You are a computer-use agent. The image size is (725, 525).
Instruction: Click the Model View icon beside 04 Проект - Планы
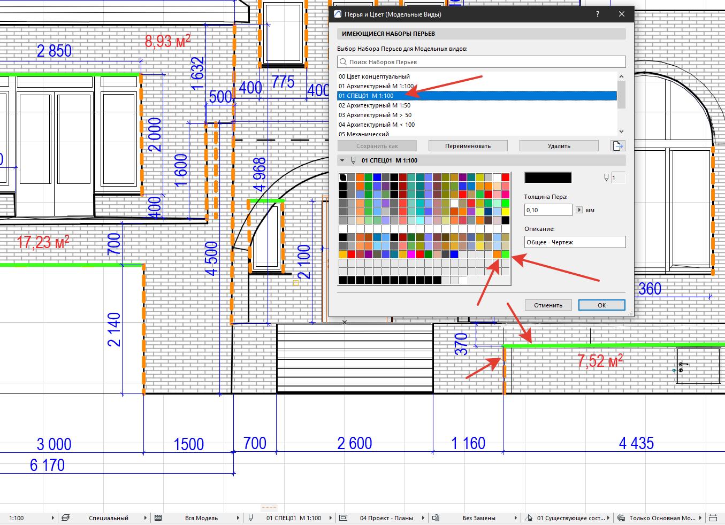tap(344, 518)
